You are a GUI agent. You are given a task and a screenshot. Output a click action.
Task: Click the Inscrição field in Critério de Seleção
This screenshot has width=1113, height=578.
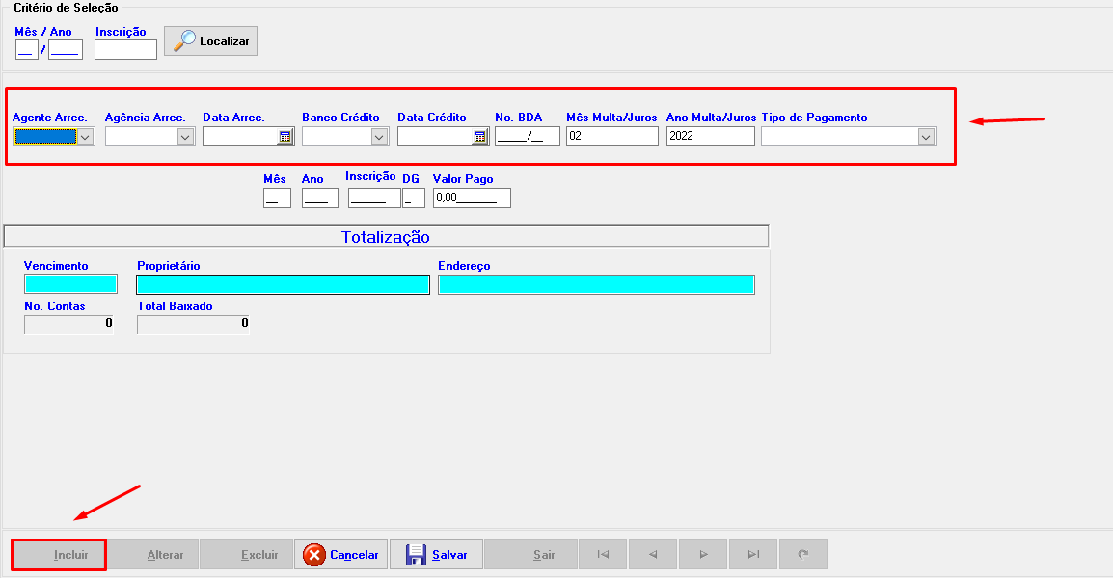click(x=125, y=50)
